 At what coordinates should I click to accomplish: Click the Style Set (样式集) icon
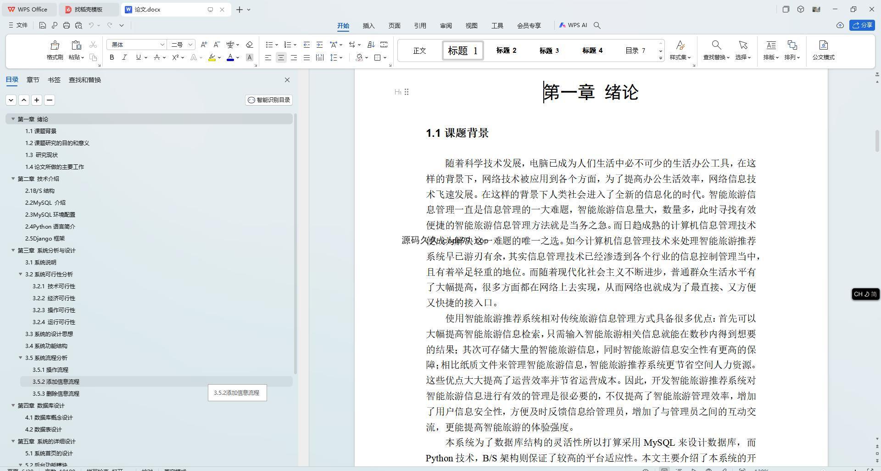click(680, 45)
